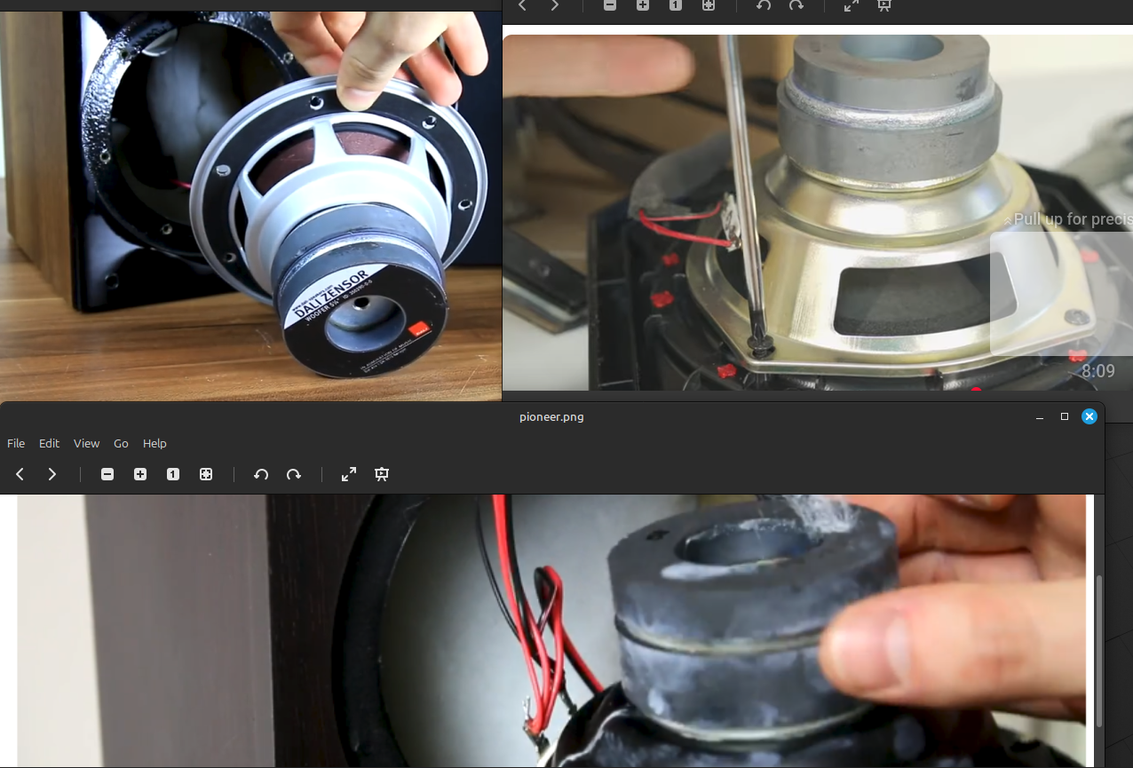Zoom out in the background viewer window
The width and height of the screenshot is (1133, 768).
(x=610, y=5)
